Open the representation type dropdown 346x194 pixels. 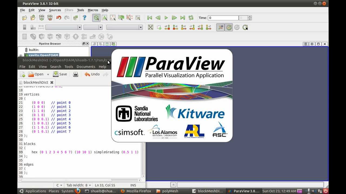[124, 27]
